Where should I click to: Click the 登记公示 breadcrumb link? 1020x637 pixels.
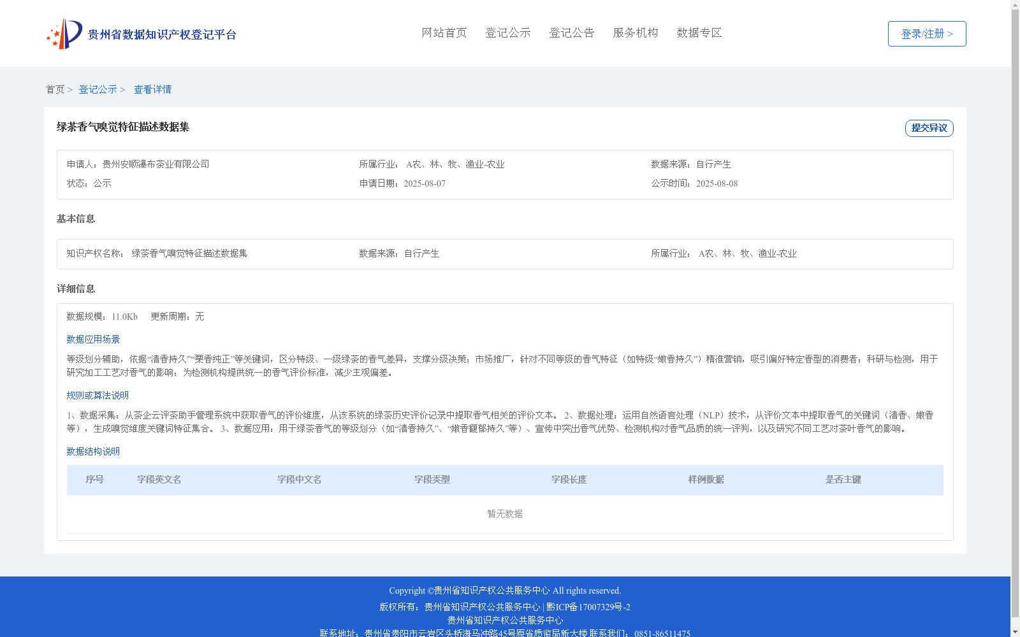pyautogui.click(x=98, y=89)
